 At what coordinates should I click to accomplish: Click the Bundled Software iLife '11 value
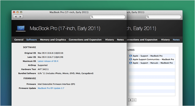(66, 73)
